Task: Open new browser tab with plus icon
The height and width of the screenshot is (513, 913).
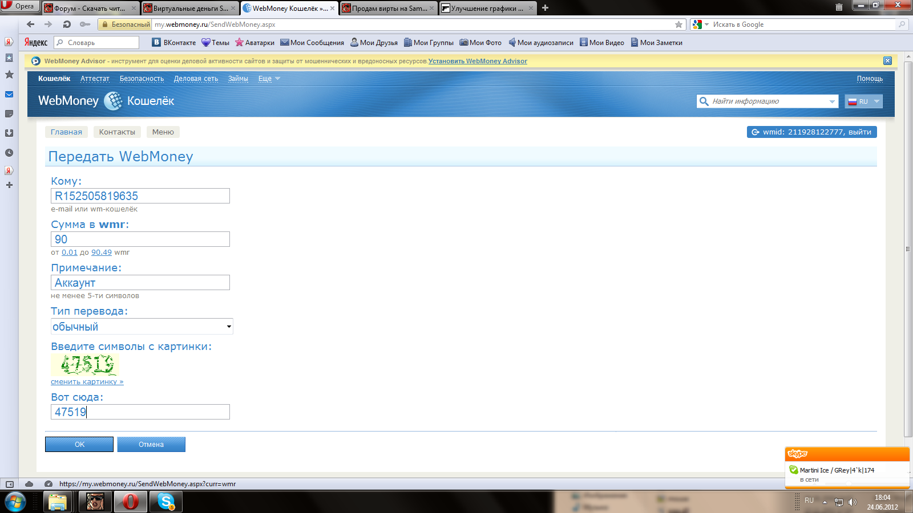Action: pyautogui.click(x=545, y=8)
